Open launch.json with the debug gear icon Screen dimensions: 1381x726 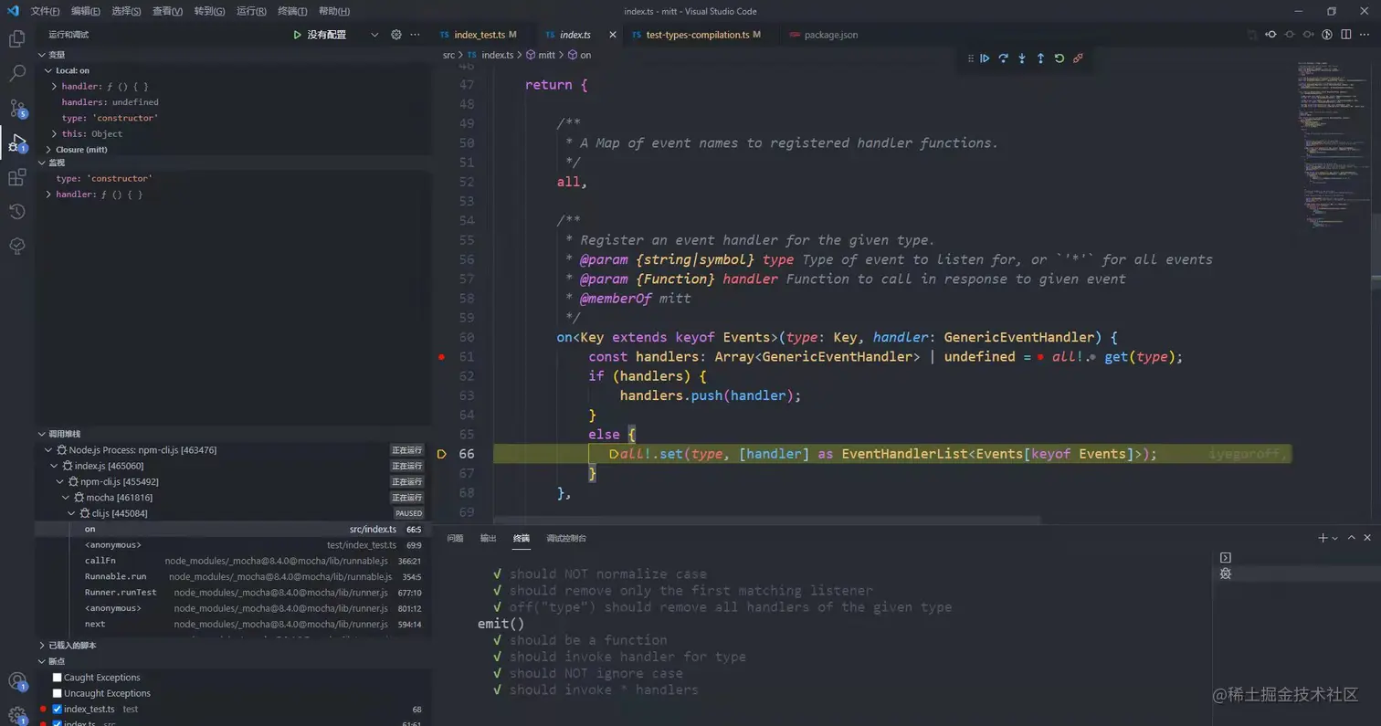coord(396,35)
